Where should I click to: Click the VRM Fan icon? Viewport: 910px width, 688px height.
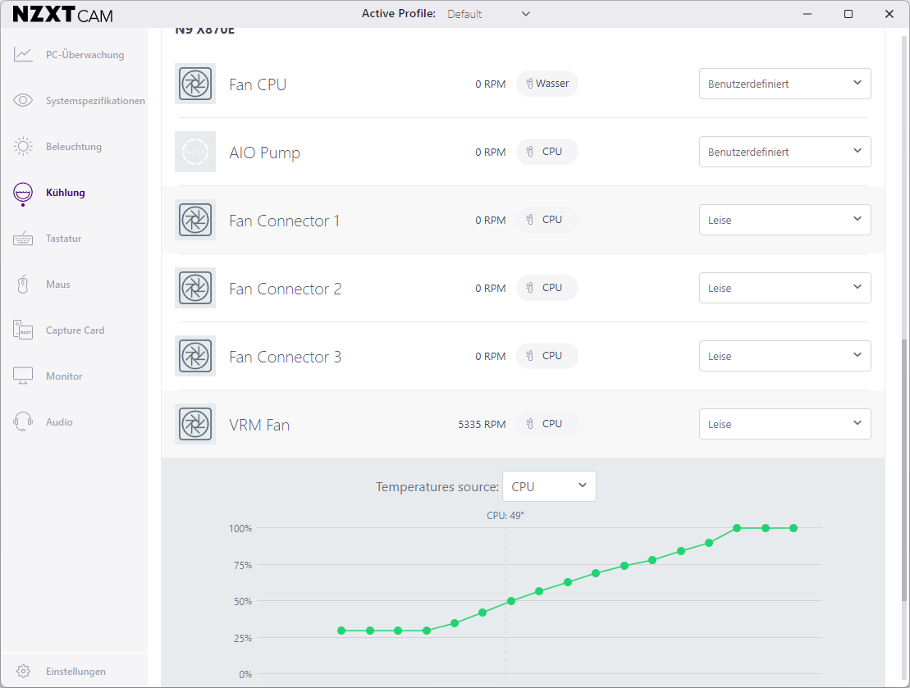click(195, 424)
